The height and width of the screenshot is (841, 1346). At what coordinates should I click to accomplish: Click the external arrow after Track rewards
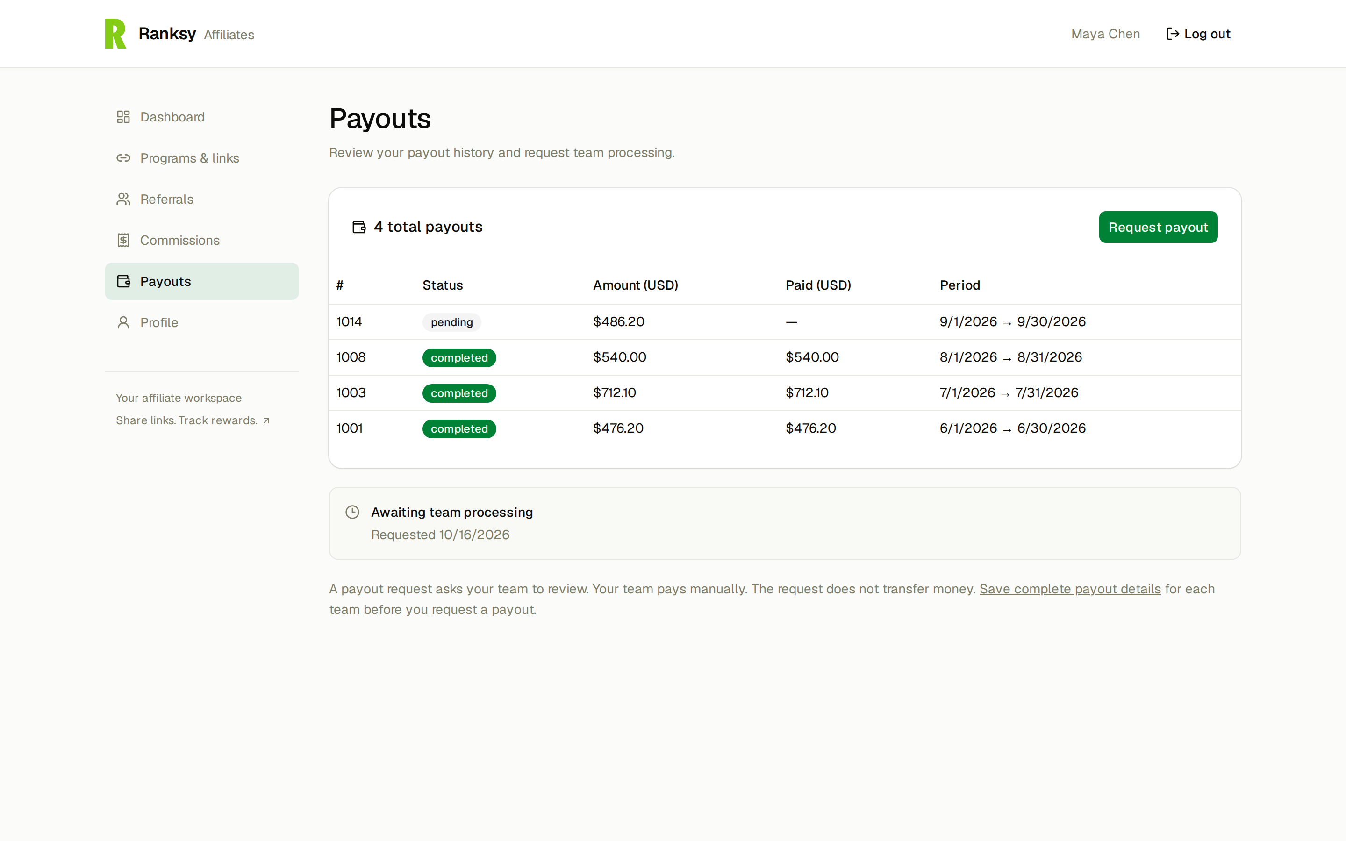(x=266, y=420)
